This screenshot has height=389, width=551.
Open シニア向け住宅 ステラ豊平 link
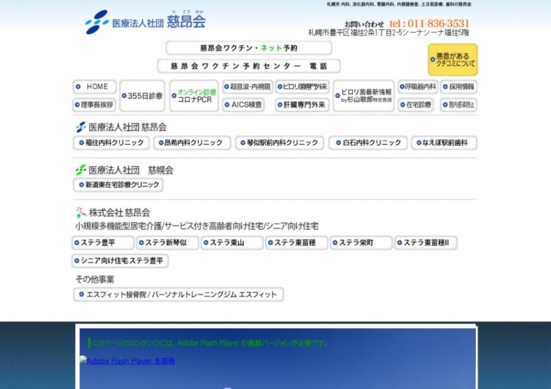[x=120, y=261]
